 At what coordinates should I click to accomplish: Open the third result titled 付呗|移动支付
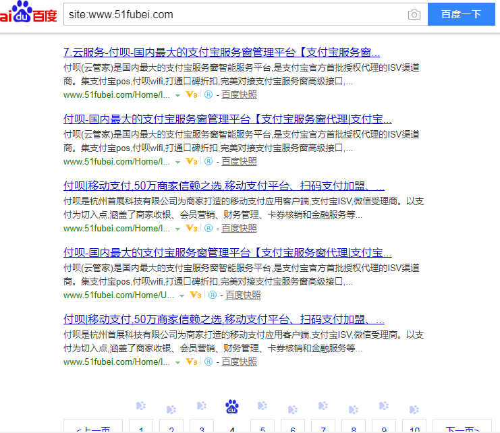224,185
